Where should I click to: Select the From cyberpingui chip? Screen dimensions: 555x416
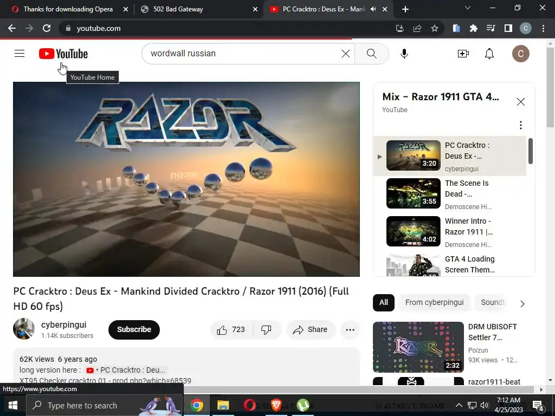pos(434,302)
